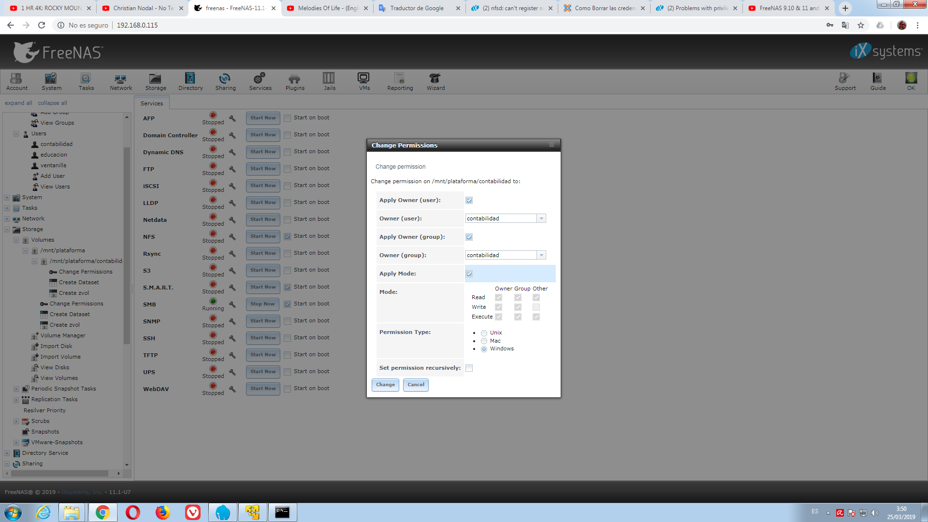928x522 pixels.
Task: Collapse the Volumes tree node
Action: coord(16,240)
